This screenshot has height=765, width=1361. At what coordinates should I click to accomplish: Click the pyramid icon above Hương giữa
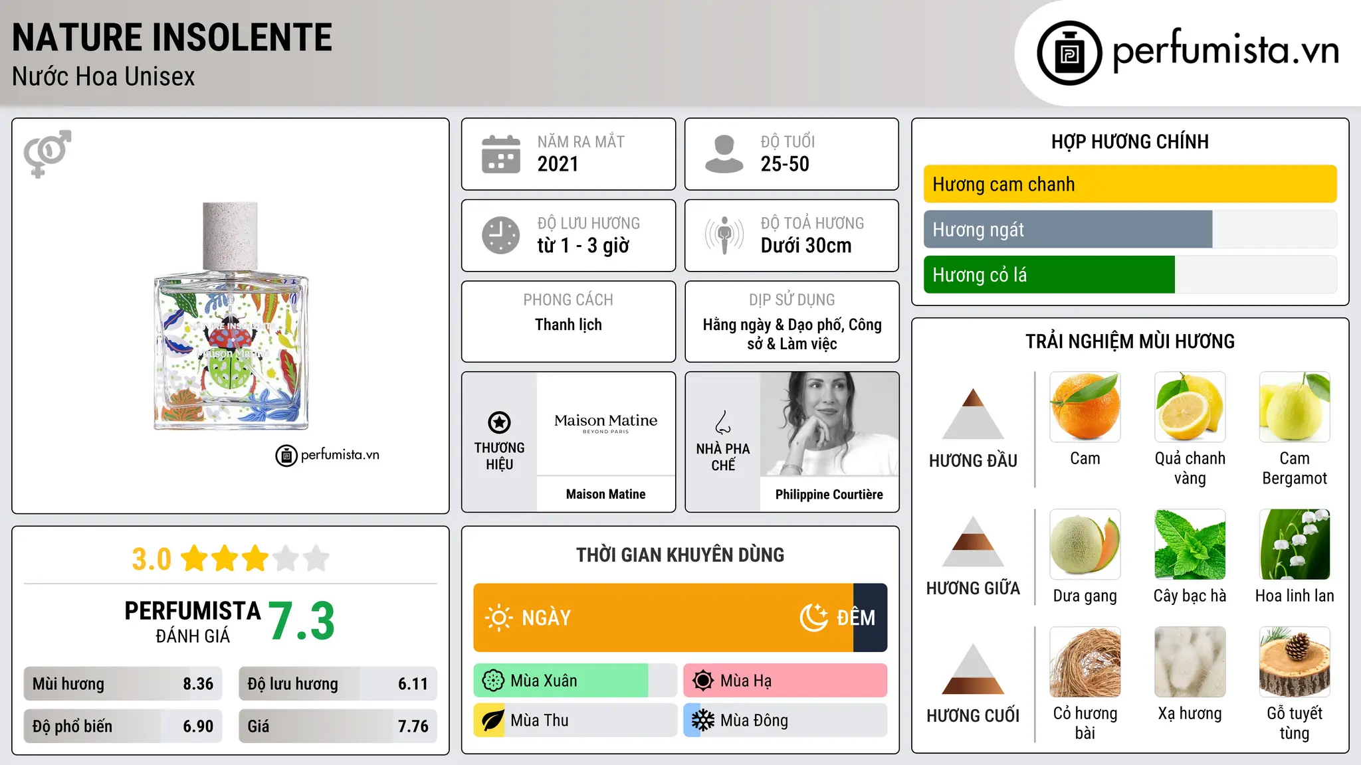pos(973,541)
